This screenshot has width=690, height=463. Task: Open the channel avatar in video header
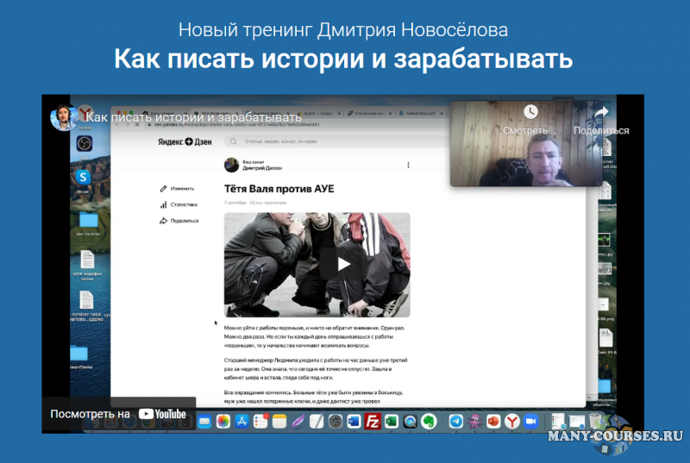coord(63,116)
